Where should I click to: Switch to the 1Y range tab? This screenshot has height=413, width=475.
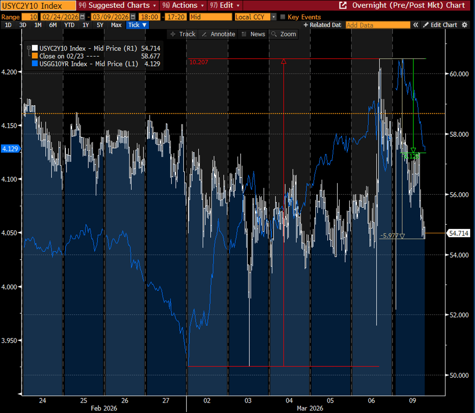[x=85, y=25]
